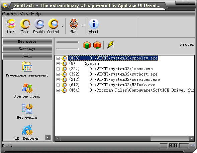This screenshot has width=197, height=153.
Task: Click the ball icon beside SoftICE entry
Action: click(x=64, y=90)
